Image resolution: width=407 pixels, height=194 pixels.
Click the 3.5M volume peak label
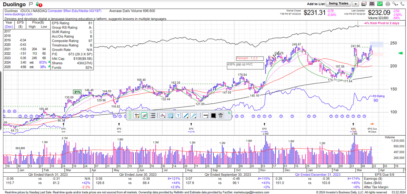pyautogui.click(x=355, y=134)
